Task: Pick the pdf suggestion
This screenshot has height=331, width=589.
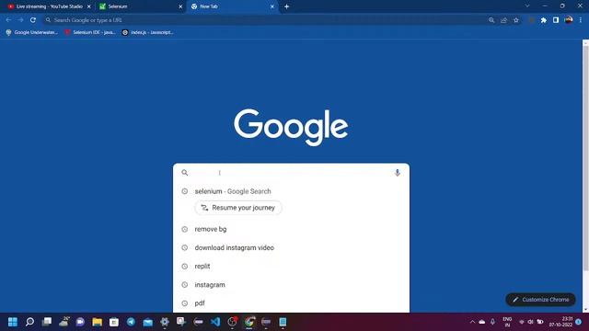Action: [x=291, y=302]
